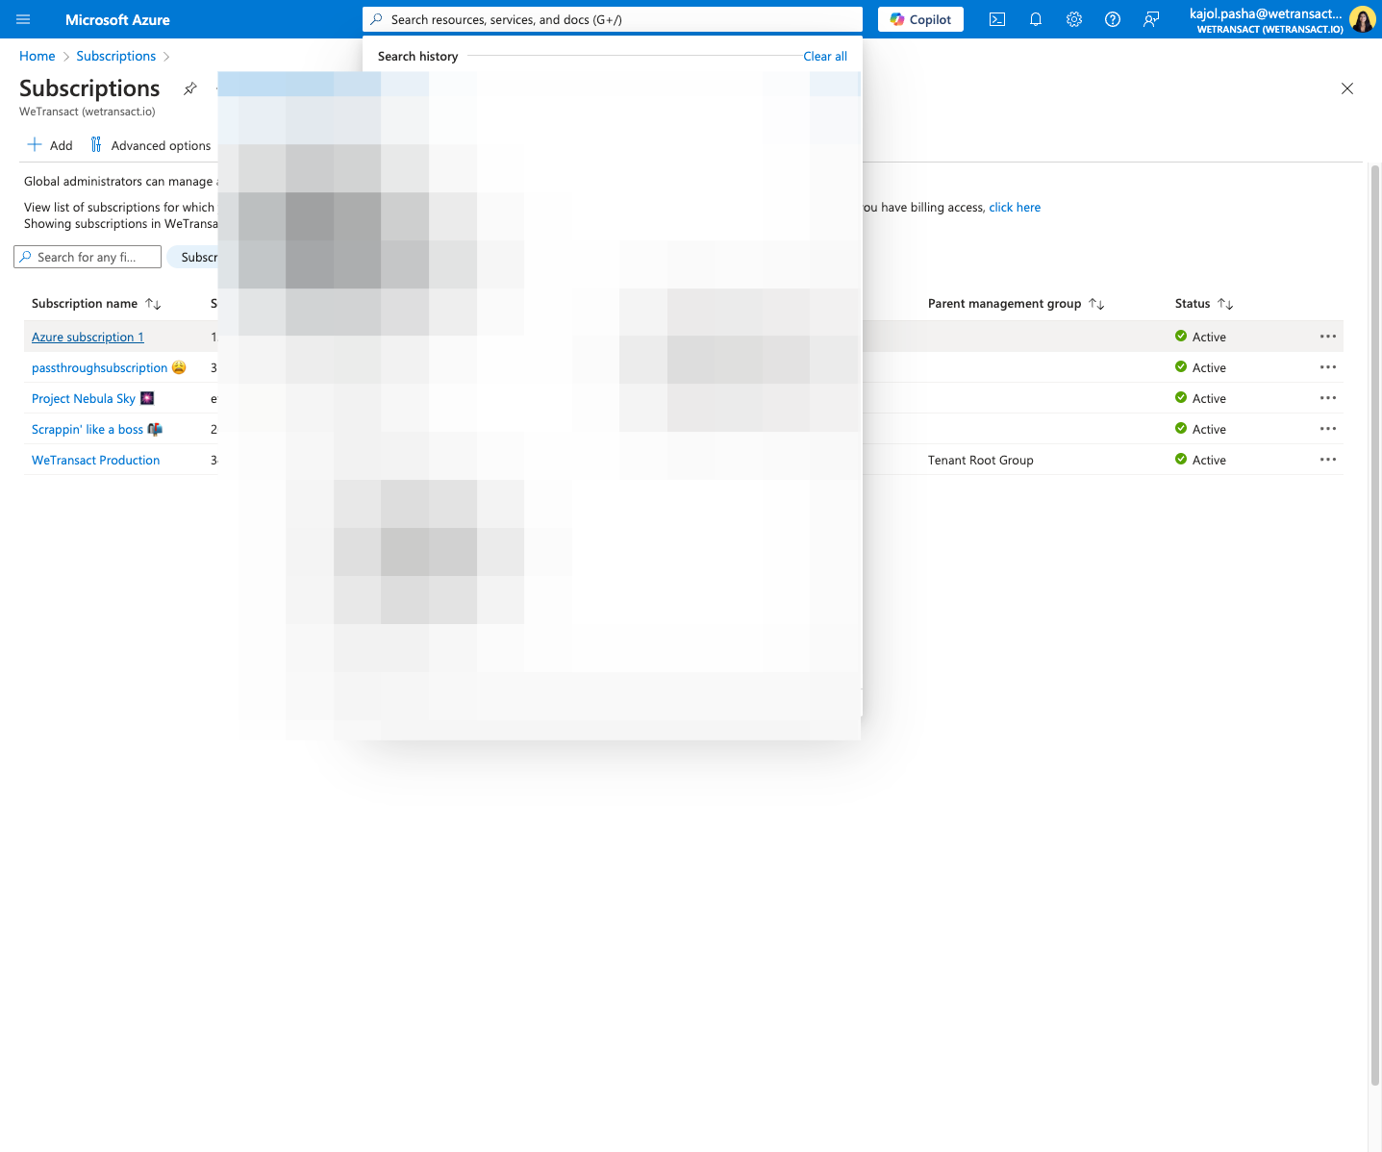
Task: Focus the Search for any field filter
Action: point(88,257)
